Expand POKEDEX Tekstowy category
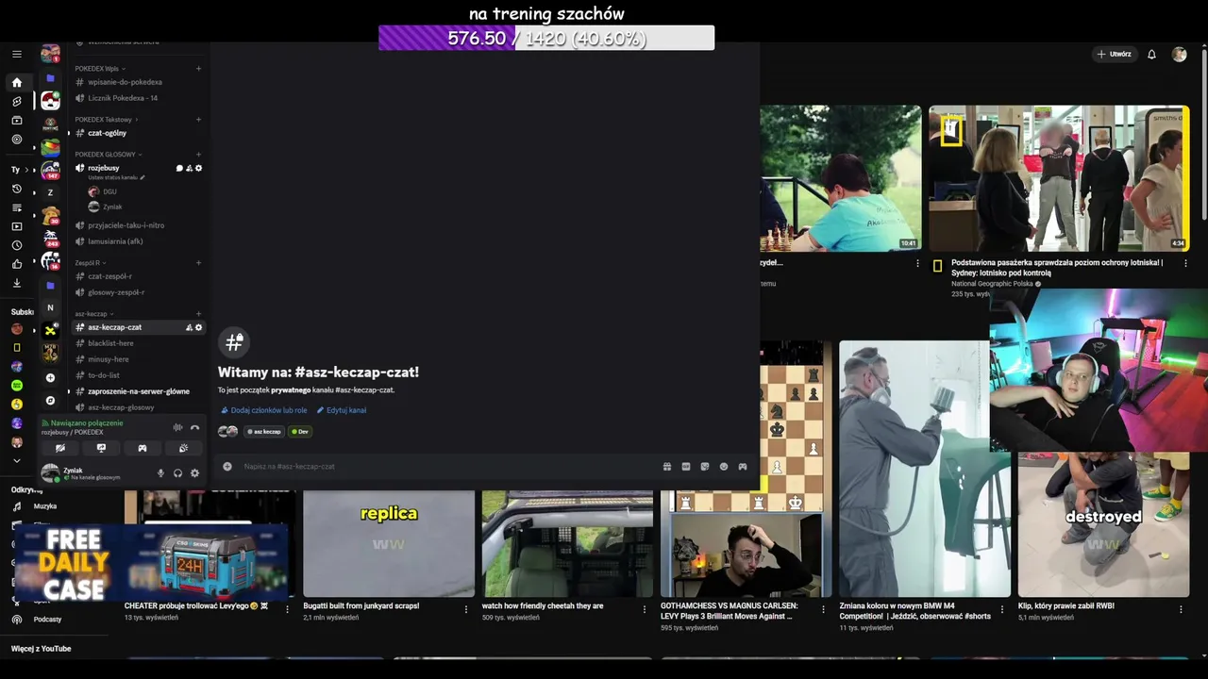 pyautogui.click(x=107, y=120)
